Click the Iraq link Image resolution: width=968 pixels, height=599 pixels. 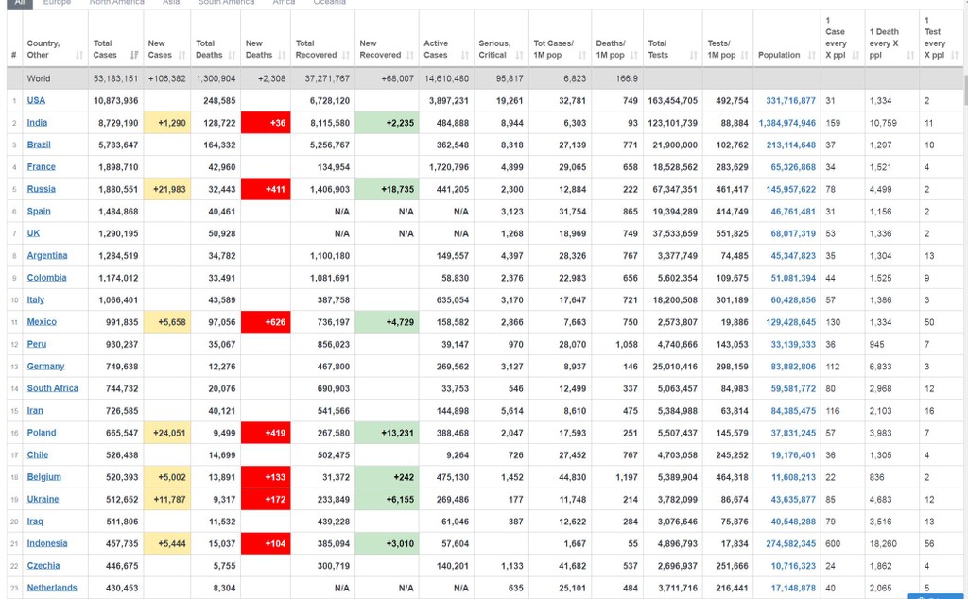35,522
